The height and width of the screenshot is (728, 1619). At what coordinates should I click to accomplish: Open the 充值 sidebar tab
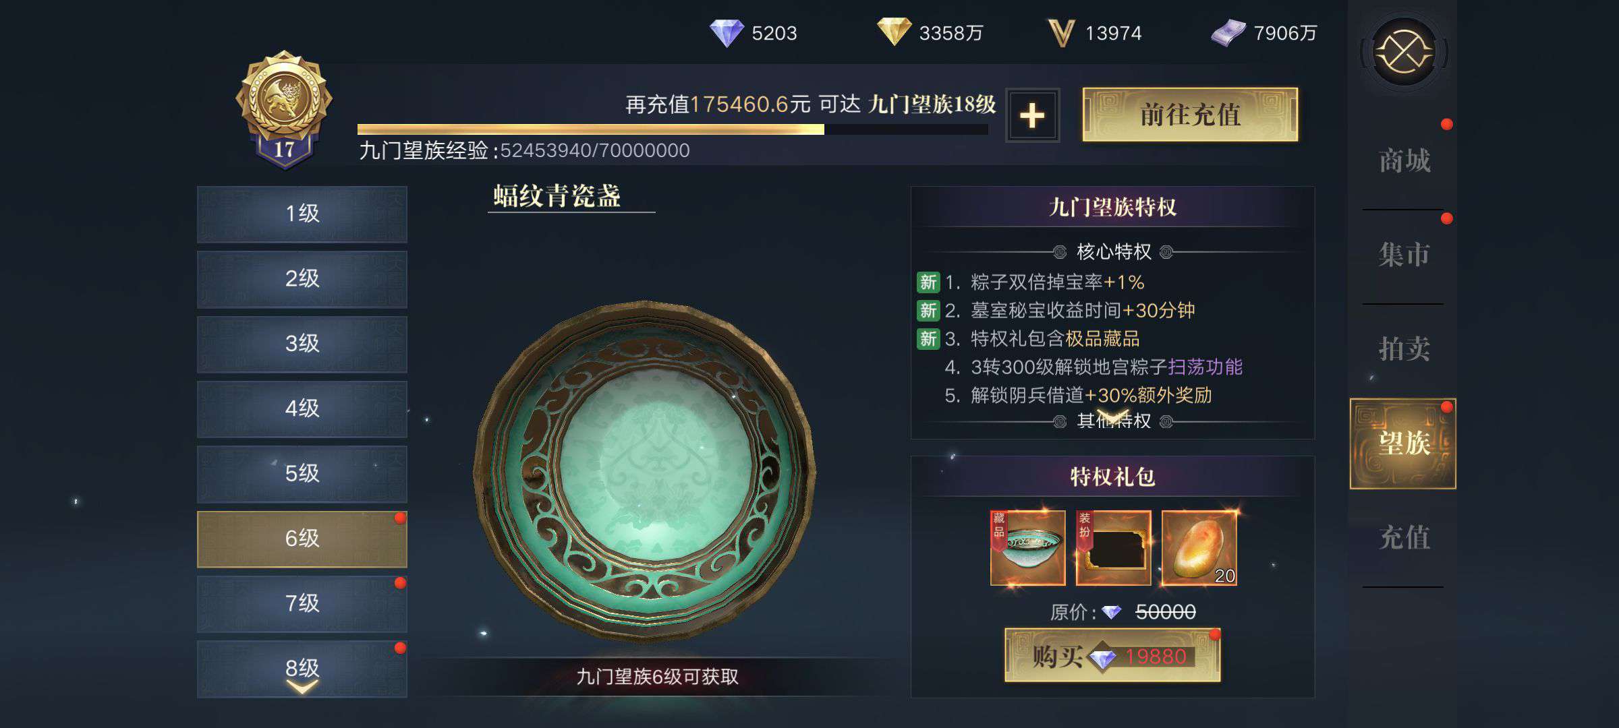[1404, 538]
